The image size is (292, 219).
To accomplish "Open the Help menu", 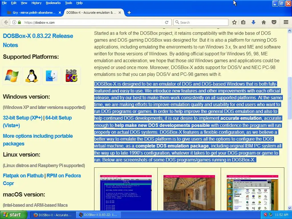I will tap(79, 3).
